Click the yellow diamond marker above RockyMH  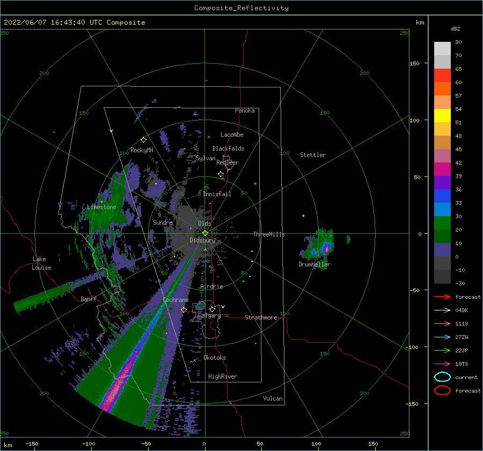143,140
